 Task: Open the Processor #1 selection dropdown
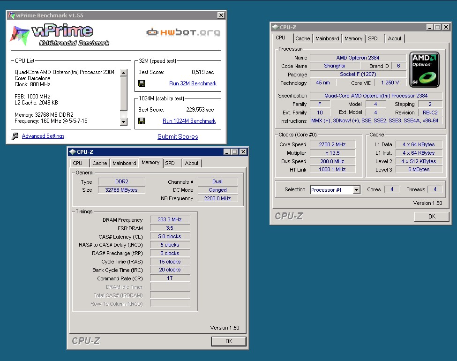pyautogui.click(x=356, y=190)
